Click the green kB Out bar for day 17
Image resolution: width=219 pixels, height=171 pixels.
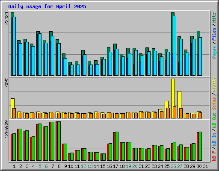click(x=117, y=146)
